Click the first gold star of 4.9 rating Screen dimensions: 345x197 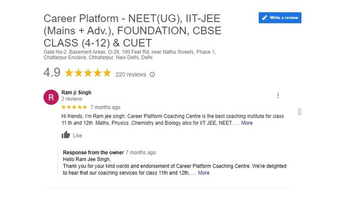coord(69,73)
